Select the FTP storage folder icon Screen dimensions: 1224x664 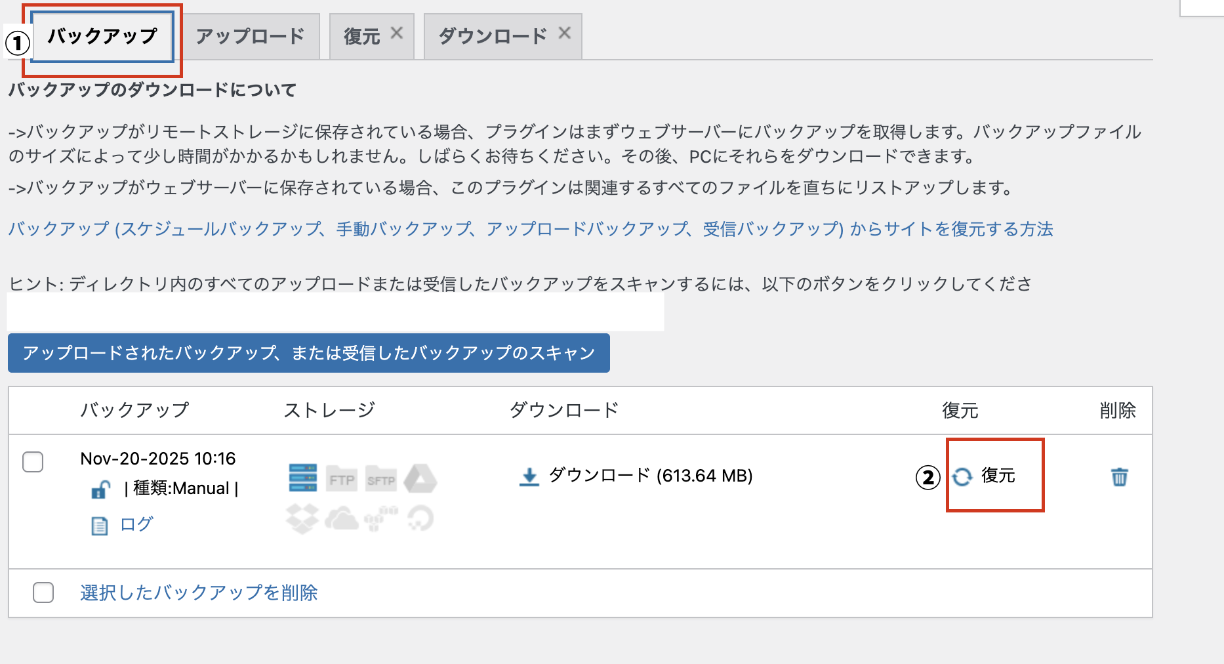342,479
